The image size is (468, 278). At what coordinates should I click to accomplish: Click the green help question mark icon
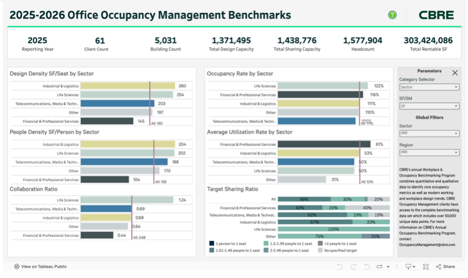[x=392, y=15]
